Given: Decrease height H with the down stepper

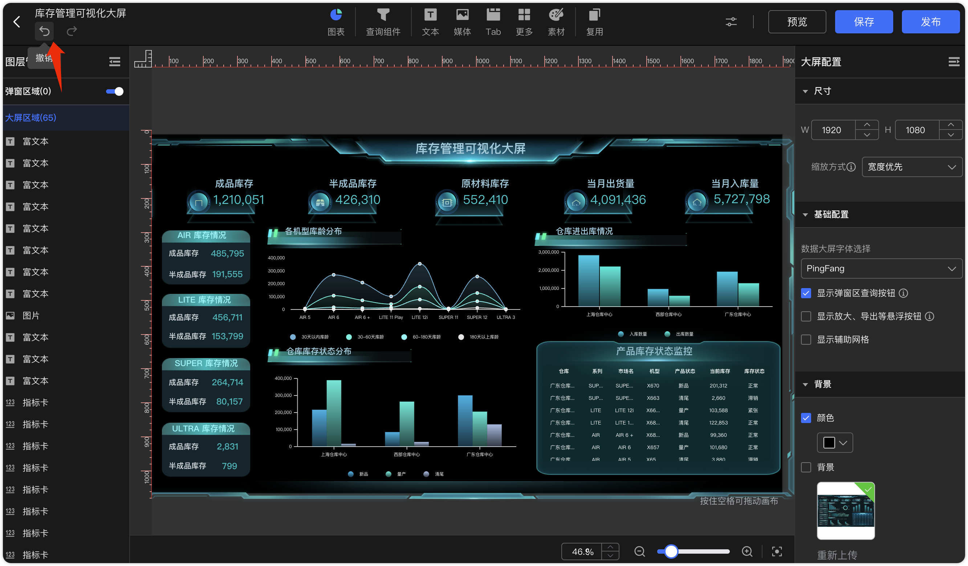Looking at the screenshot, I should [x=951, y=135].
